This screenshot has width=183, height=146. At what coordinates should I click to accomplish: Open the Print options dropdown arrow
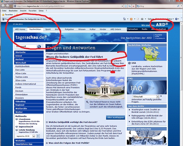[x=145, y=19]
